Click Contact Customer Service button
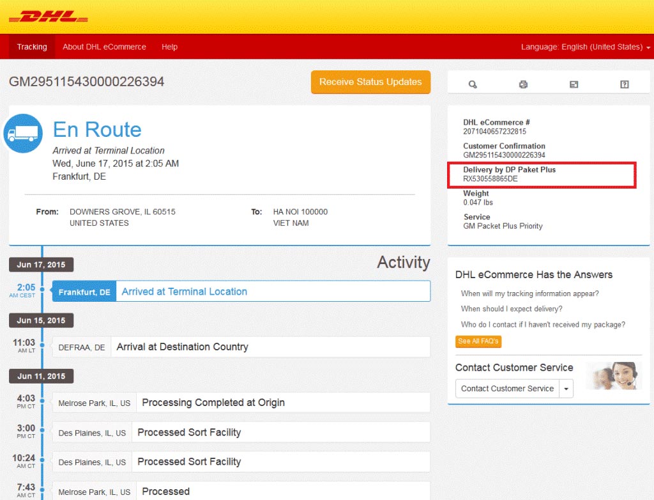Viewport: 654px width, 500px height. click(x=507, y=389)
